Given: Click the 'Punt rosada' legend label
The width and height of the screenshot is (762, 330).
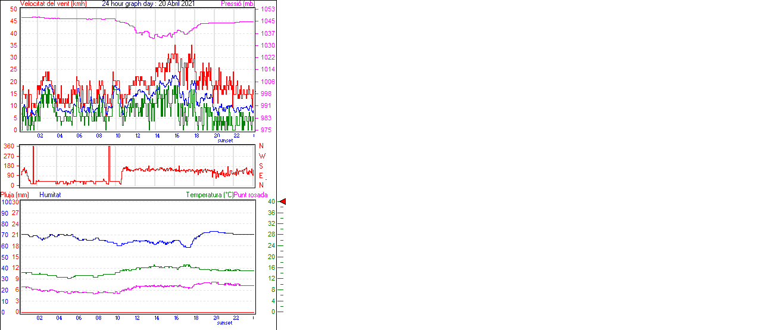Looking at the screenshot, I should pyautogui.click(x=251, y=195).
